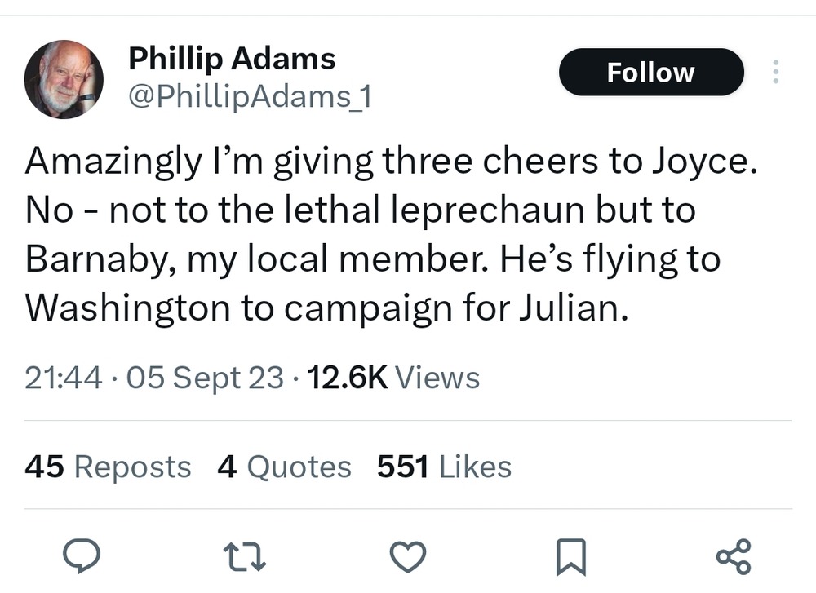Like the tweet with the heart icon
Viewport: 816px width, 593px height.
click(x=408, y=557)
